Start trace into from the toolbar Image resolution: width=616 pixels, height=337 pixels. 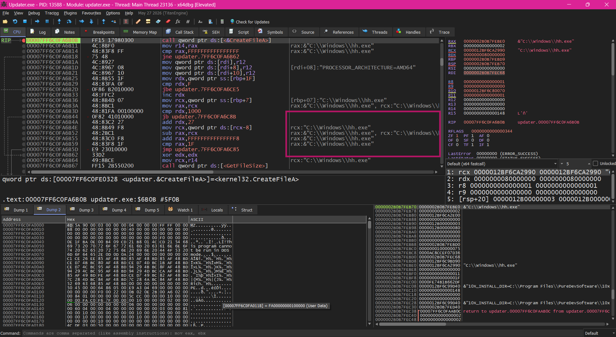point(82,22)
